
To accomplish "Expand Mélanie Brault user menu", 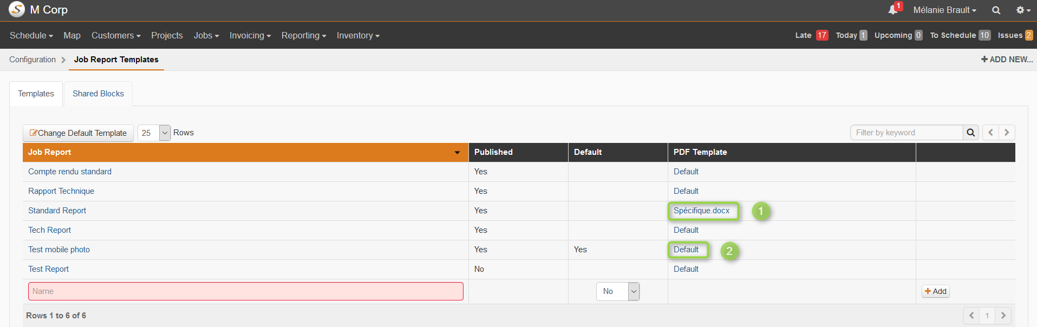I will coord(945,10).
